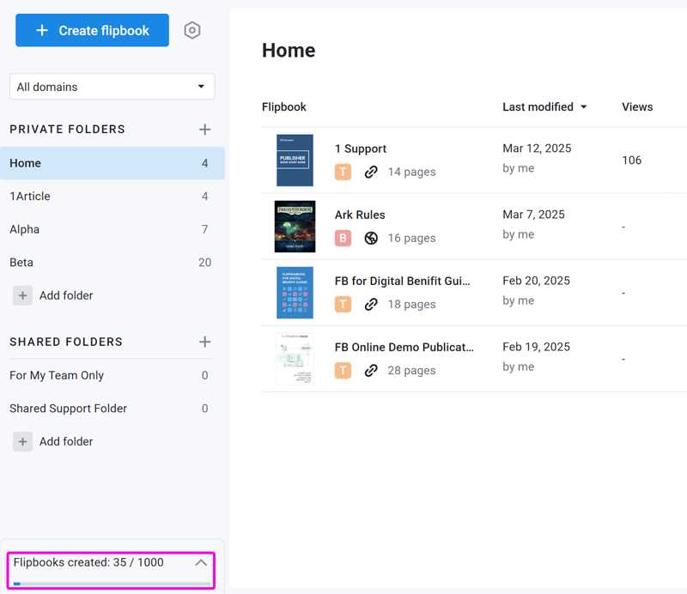The width and height of the screenshot is (687, 594).
Task: Click FB for Digital Benifit cover thumbnail
Action: tap(295, 293)
